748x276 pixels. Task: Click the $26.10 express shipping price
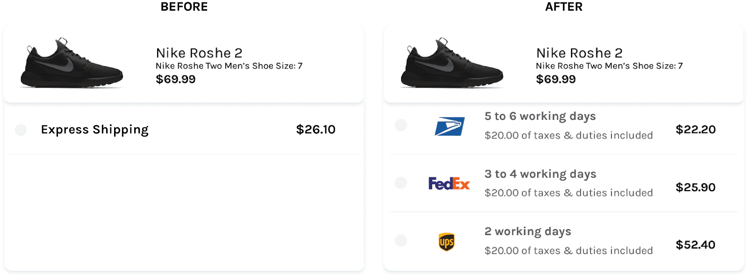pyautogui.click(x=316, y=130)
